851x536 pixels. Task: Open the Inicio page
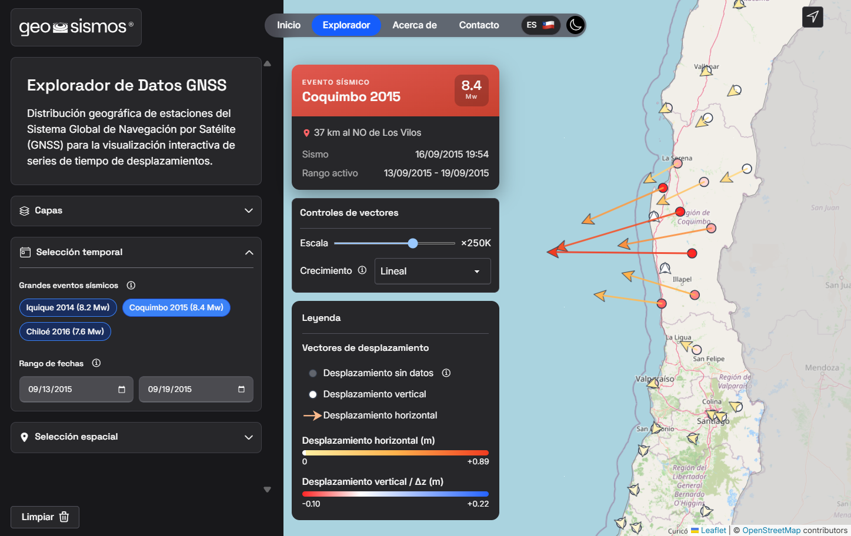click(289, 25)
